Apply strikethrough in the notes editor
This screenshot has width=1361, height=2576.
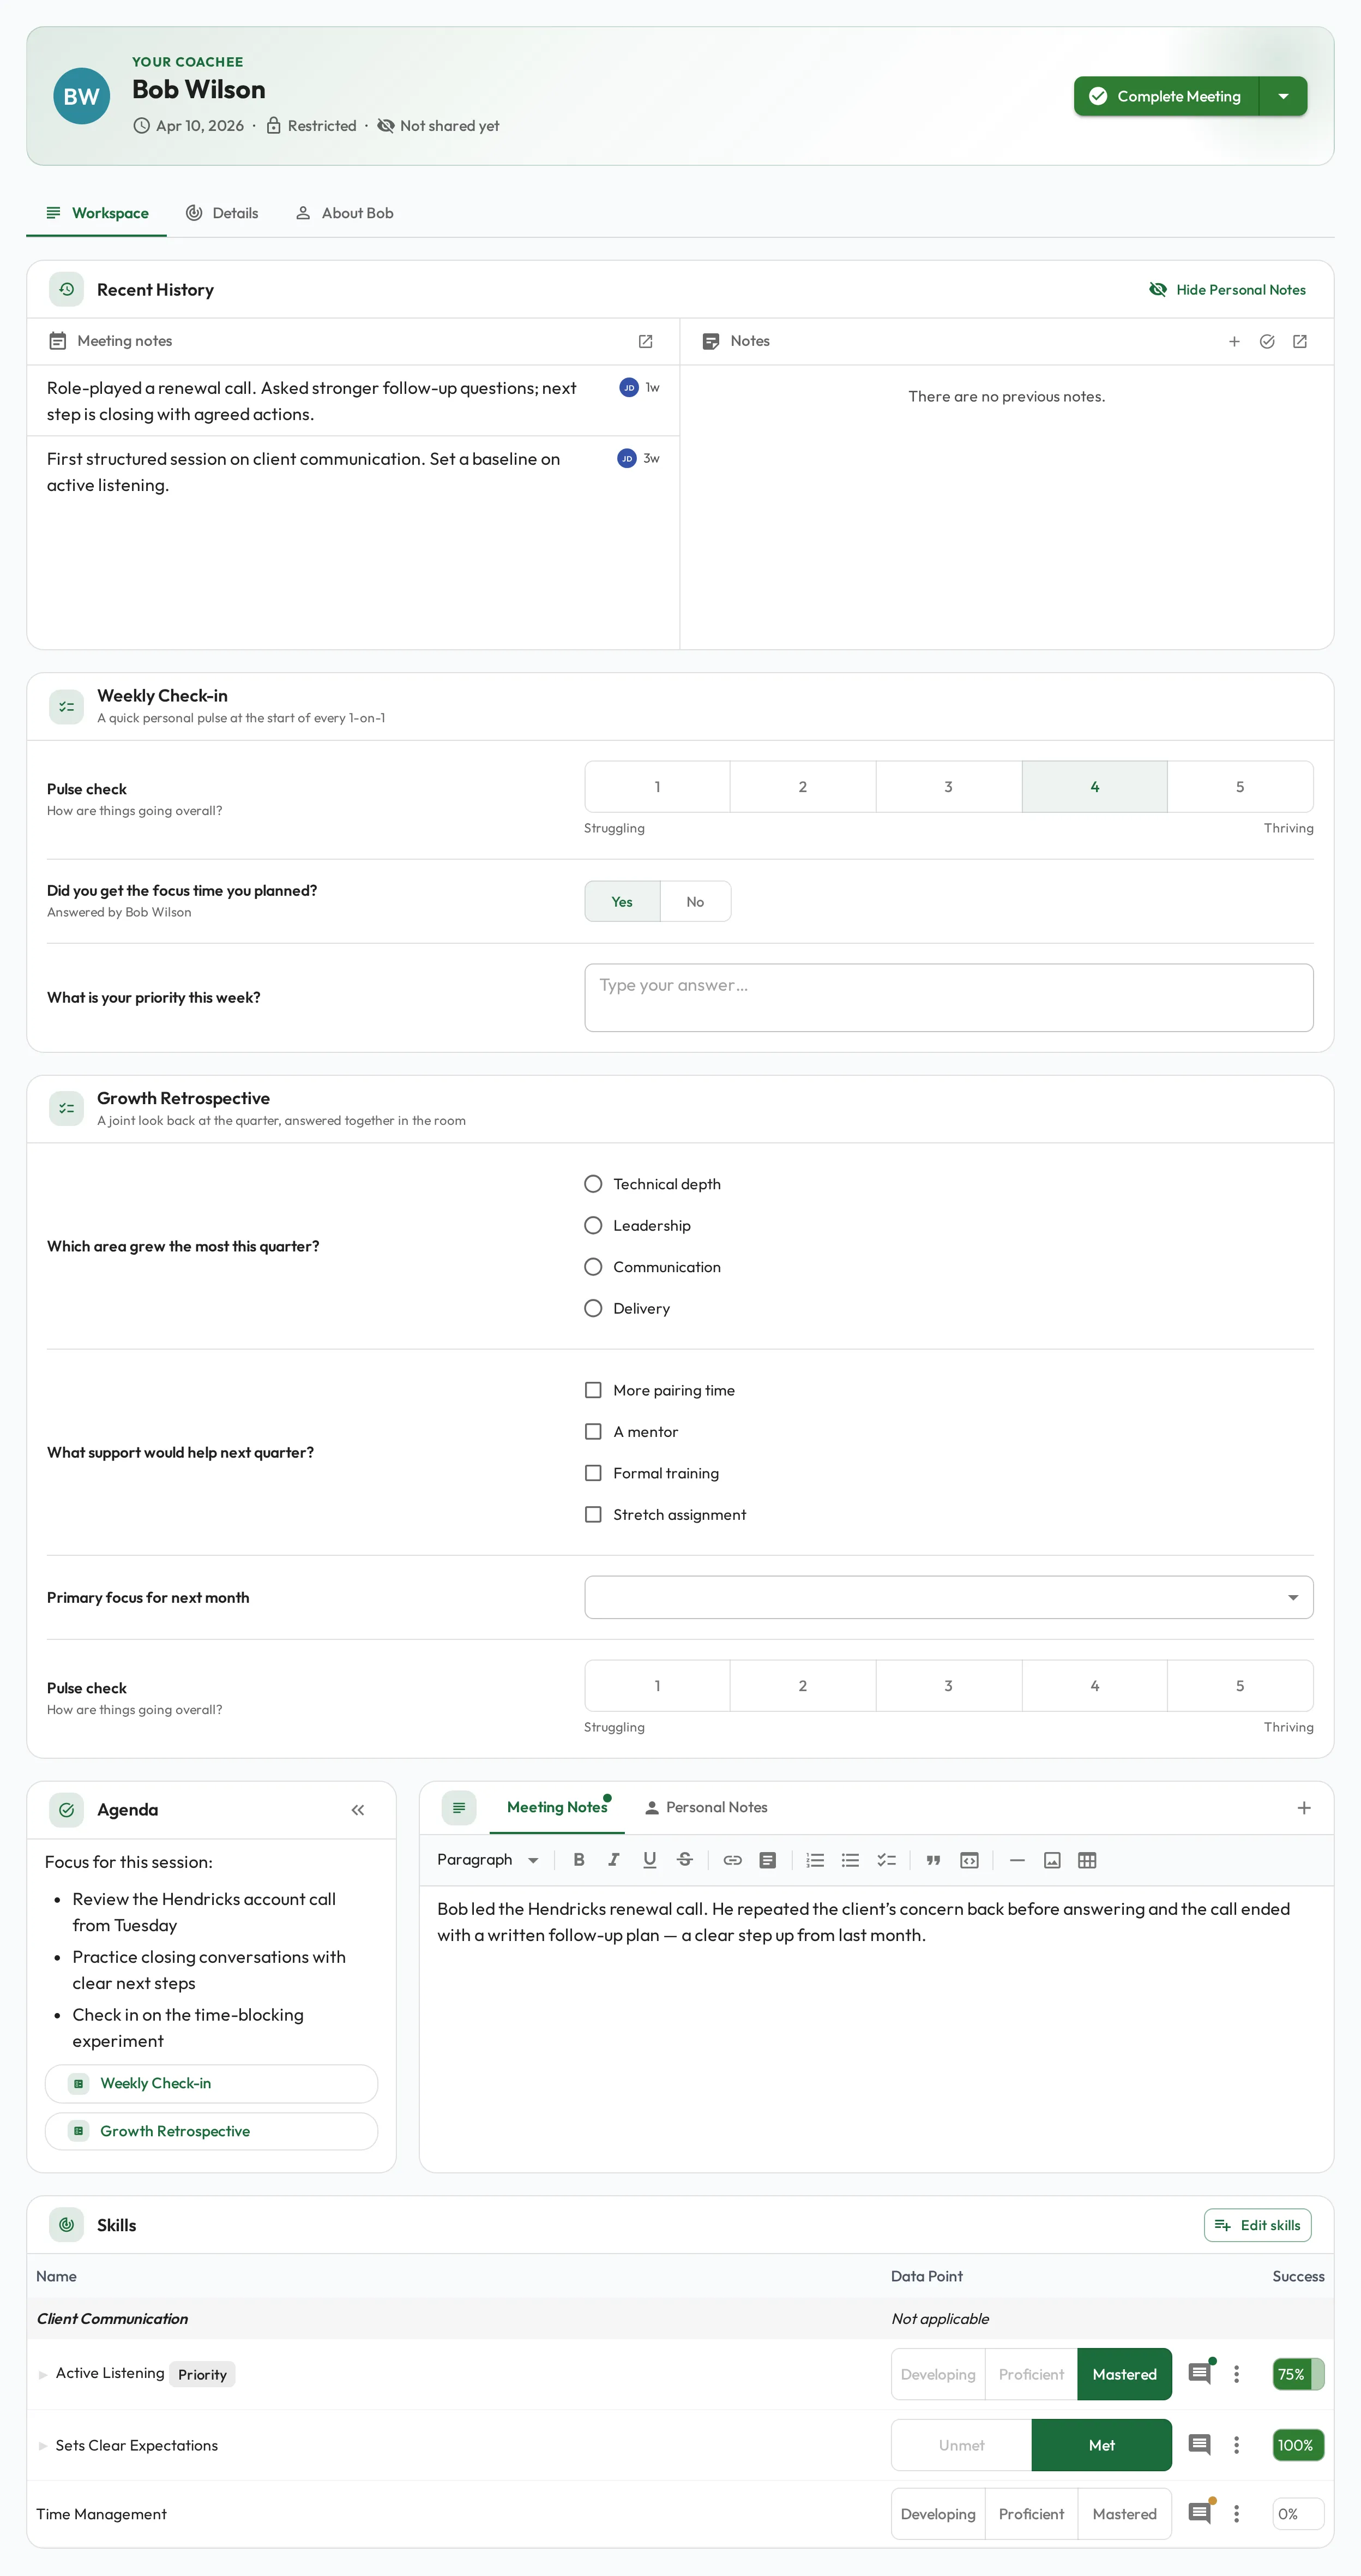[684, 1860]
